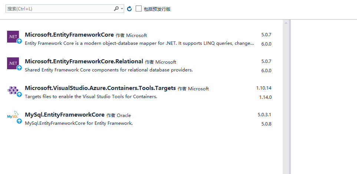Select the Microsoft.EntityFrameworkCore package title

pyautogui.click(x=69, y=35)
